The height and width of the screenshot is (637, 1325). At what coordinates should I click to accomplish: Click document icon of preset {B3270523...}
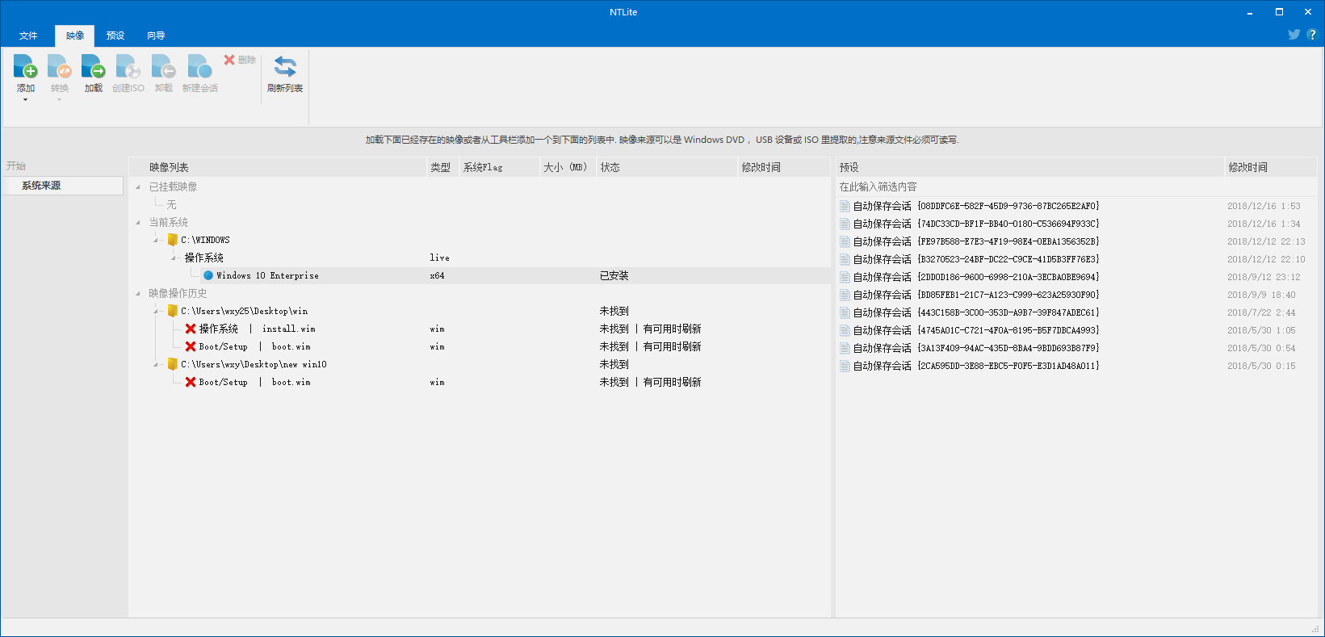(845, 259)
